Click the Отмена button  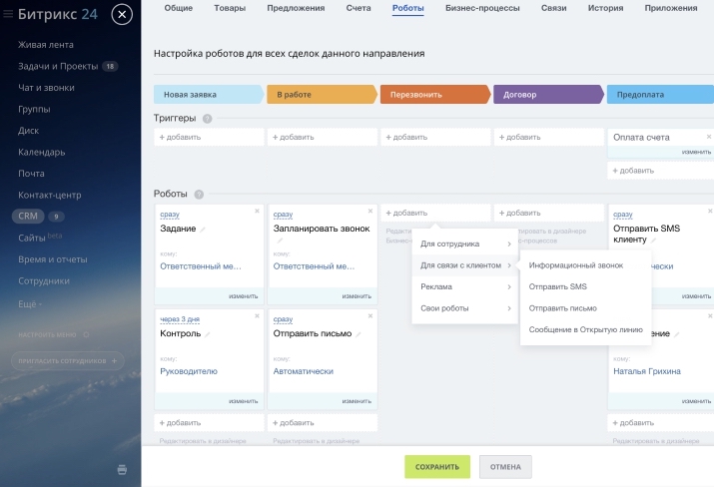point(505,466)
